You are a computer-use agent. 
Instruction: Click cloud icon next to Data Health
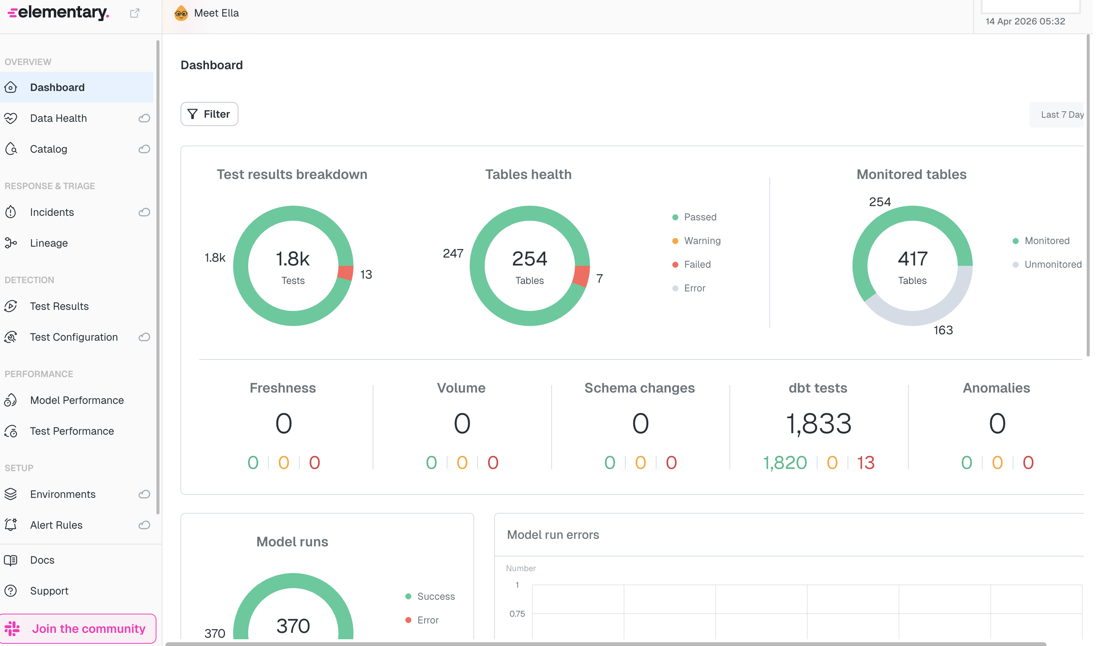144,118
